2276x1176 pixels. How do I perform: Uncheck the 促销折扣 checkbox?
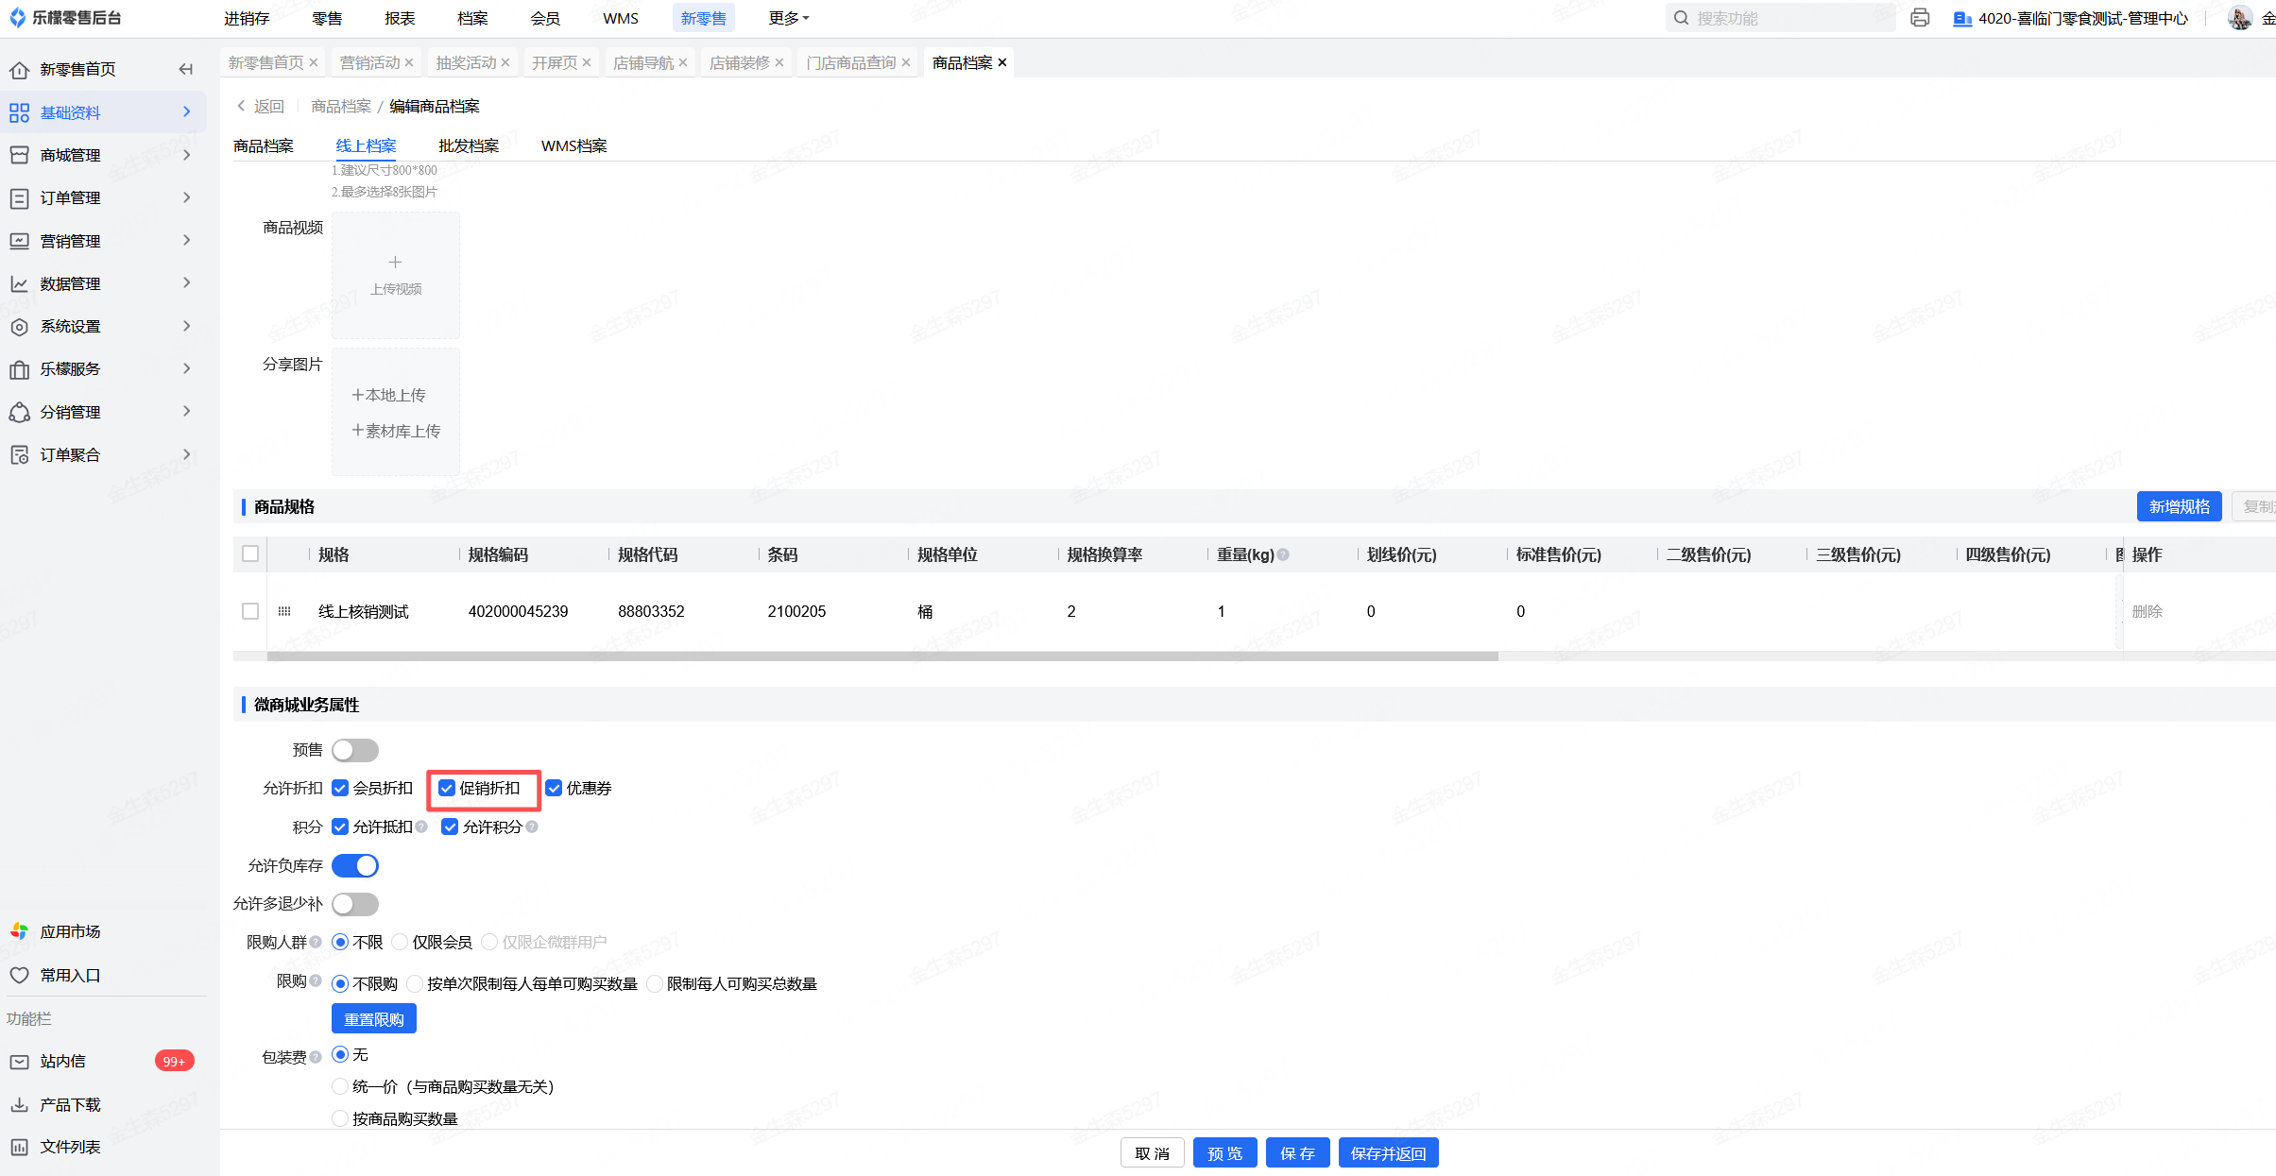(447, 789)
